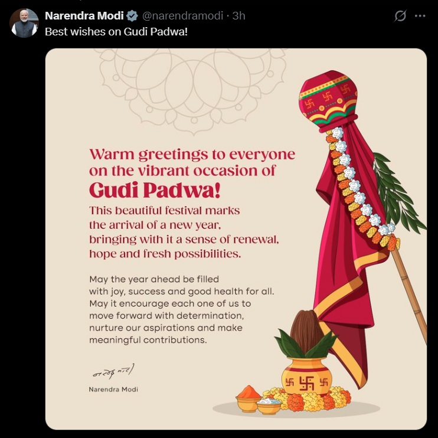Click the @narendramodi handle
The width and height of the screenshot is (438, 438).
[x=184, y=16]
